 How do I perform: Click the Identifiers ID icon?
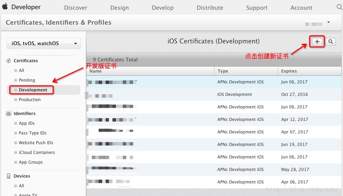pos(9,113)
